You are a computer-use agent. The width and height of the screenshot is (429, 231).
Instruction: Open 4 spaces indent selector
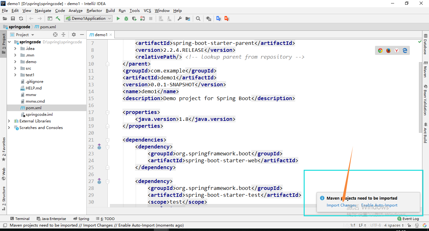(x=394, y=225)
